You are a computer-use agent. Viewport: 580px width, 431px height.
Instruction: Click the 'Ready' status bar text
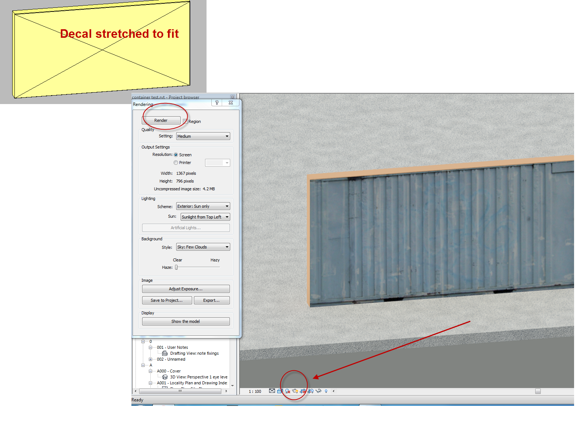coord(137,400)
